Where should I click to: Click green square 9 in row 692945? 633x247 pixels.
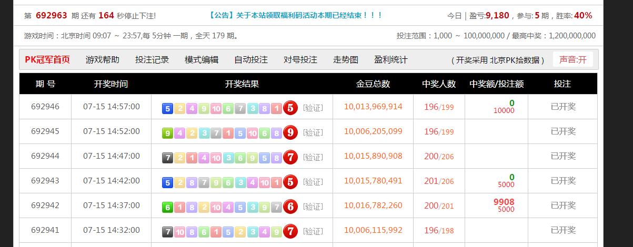167,133
